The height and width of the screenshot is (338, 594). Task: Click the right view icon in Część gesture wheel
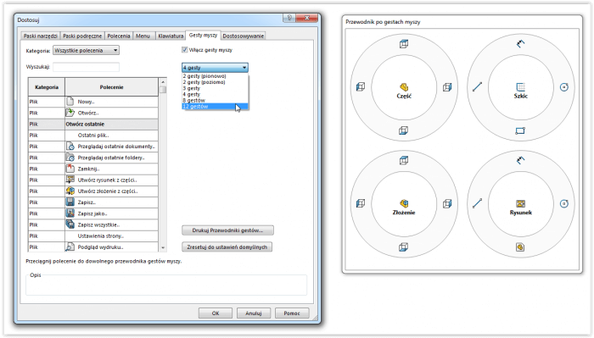point(447,87)
